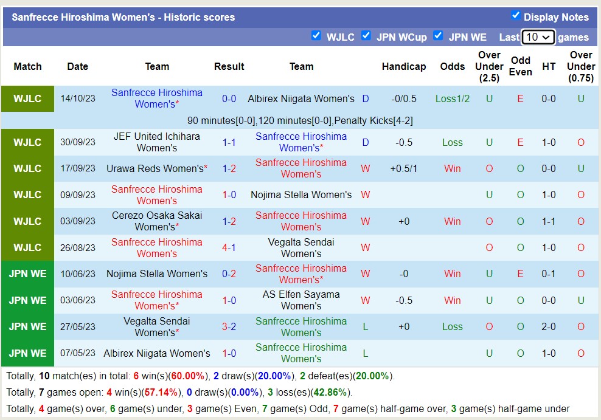
Task: Open Cerezo Osaka Sakai Women's team page
Action: tap(157, 221)
